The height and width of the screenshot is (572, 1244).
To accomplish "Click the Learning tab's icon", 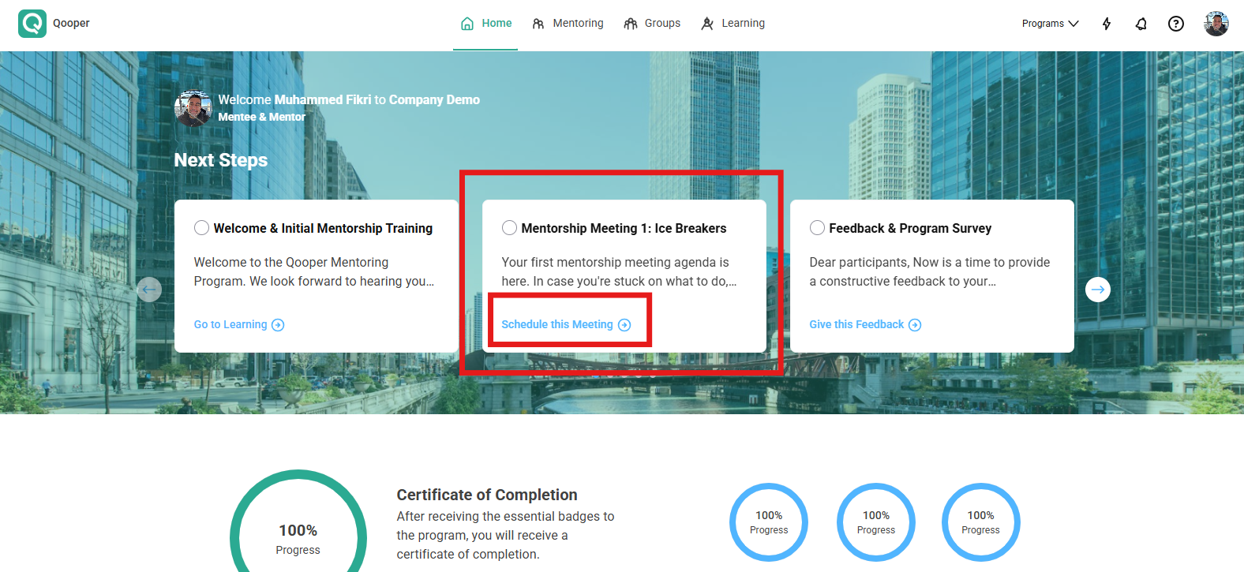I will click(x=707, y=24).
